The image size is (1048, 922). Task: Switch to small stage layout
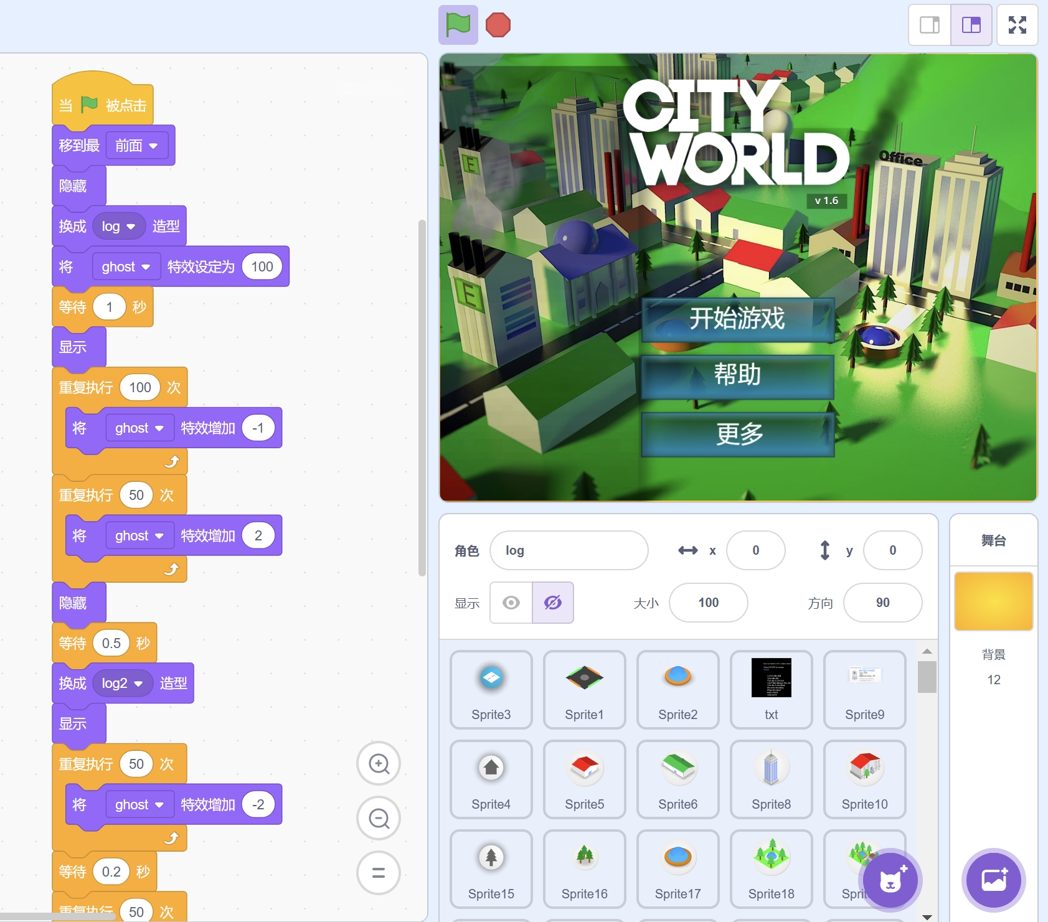(x=930, y=26)
